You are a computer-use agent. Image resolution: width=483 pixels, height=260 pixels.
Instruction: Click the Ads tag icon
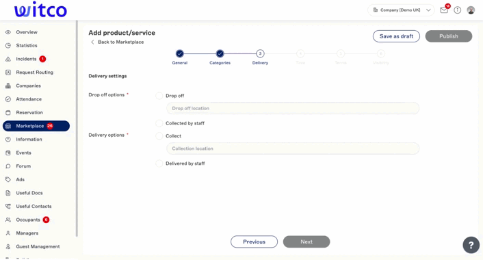(8, 179)
